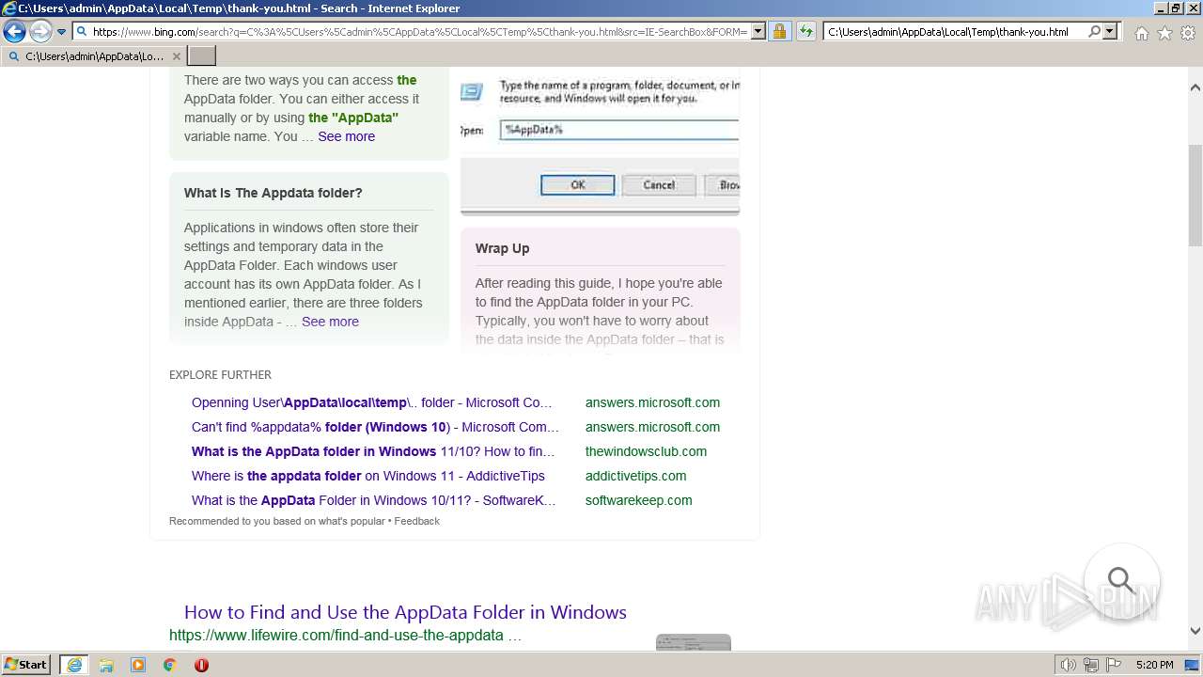Launch Google Chrome from the taskbar
Viewport: 1203px width, 677px height.
[x=170, y=665]
